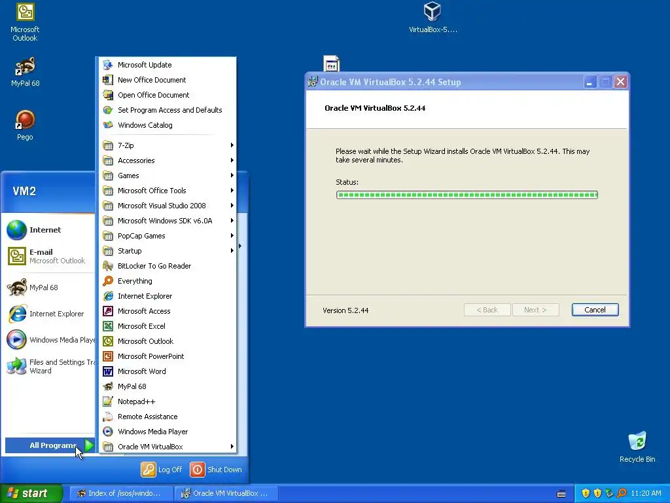Click Open Office Document icon

(x=108, y=94)
